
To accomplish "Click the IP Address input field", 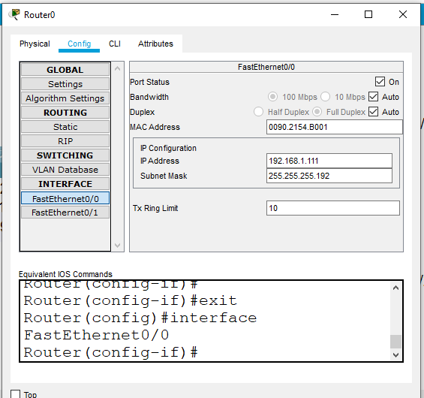I will click(329, 161).
